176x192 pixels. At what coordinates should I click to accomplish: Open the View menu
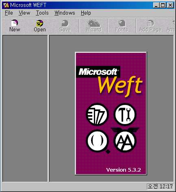[x=24, y=13]
